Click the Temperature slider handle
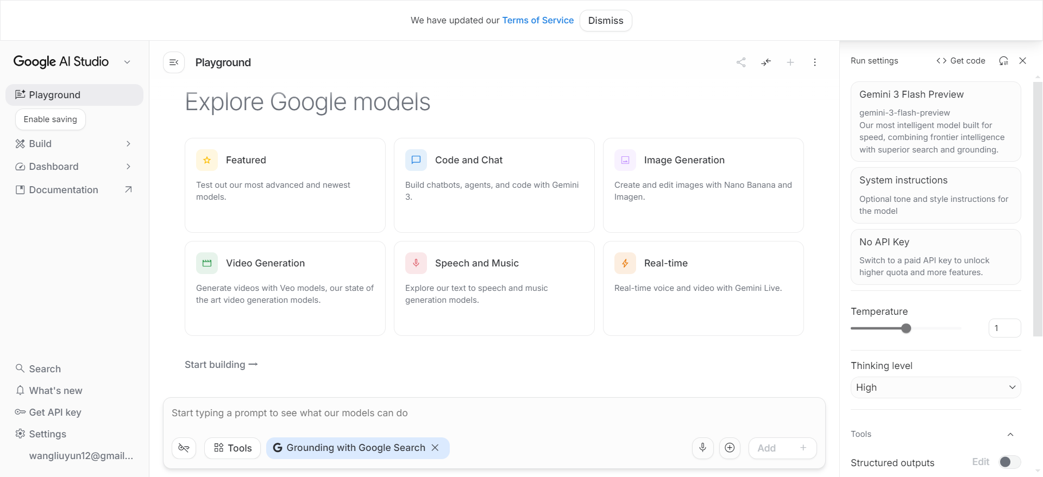The width and height of the screenshot is (1043, 477). pyautogui.click(x=906, y=328)
